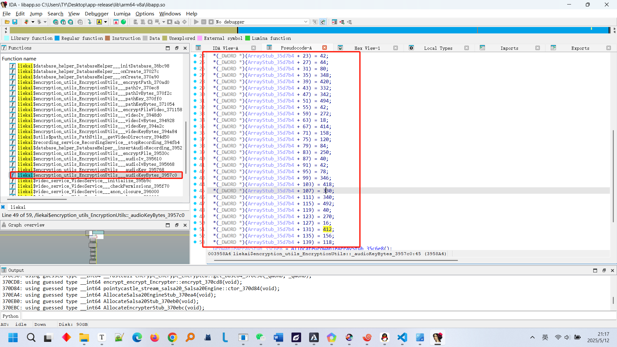Switch to the Exports tab
Image resolution: width=617 pixels, height=347 pixels.
(x=580, y=48)
